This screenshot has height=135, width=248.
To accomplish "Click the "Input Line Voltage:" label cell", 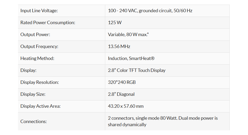I will 39,11.
